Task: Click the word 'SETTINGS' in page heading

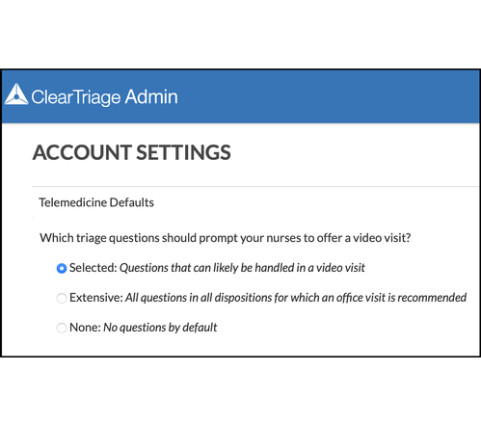Action: click(183, 152)
